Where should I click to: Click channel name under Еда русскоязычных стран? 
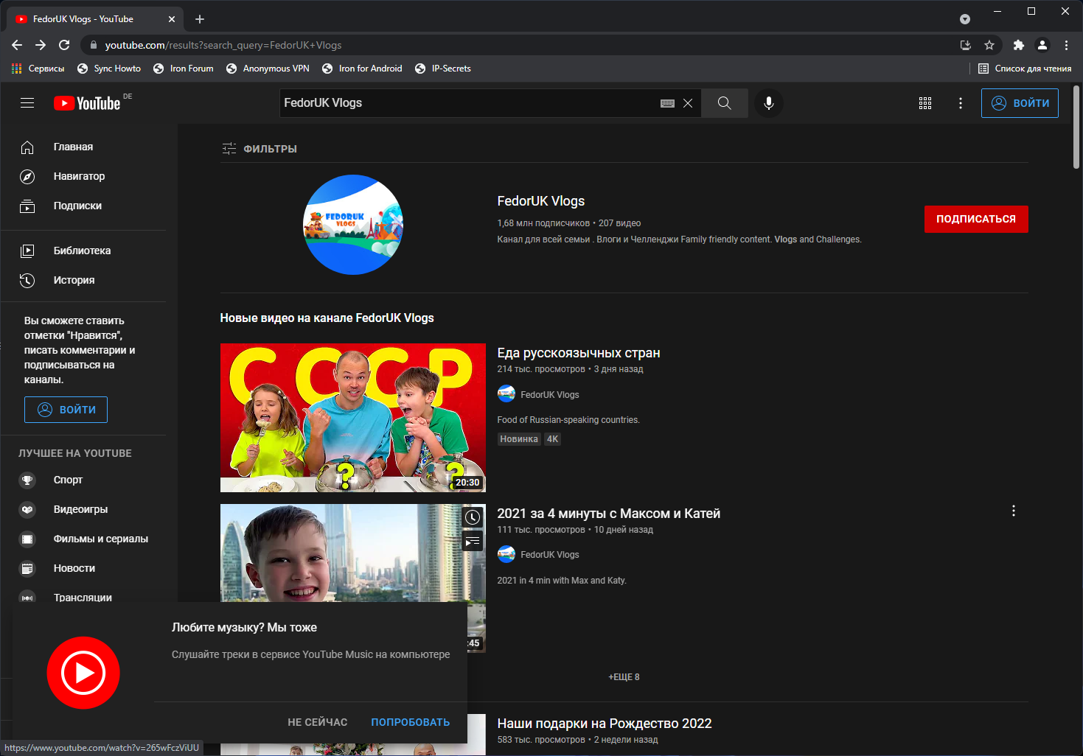coord(550,395)
